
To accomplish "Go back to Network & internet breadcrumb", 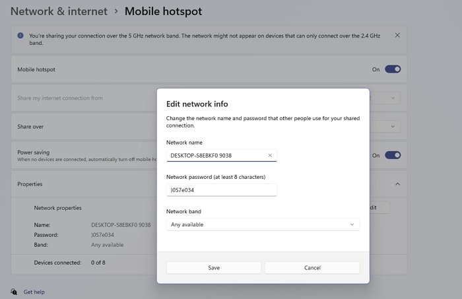I will point(57,11).
